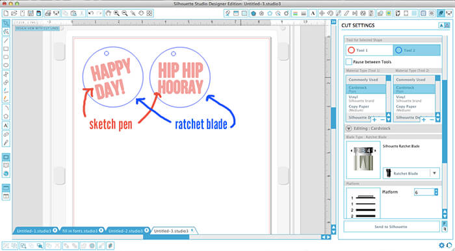455x251 pixels.
Task: Click the Cut Settings panel scrollbar
Action: click(x=445, y=121)
